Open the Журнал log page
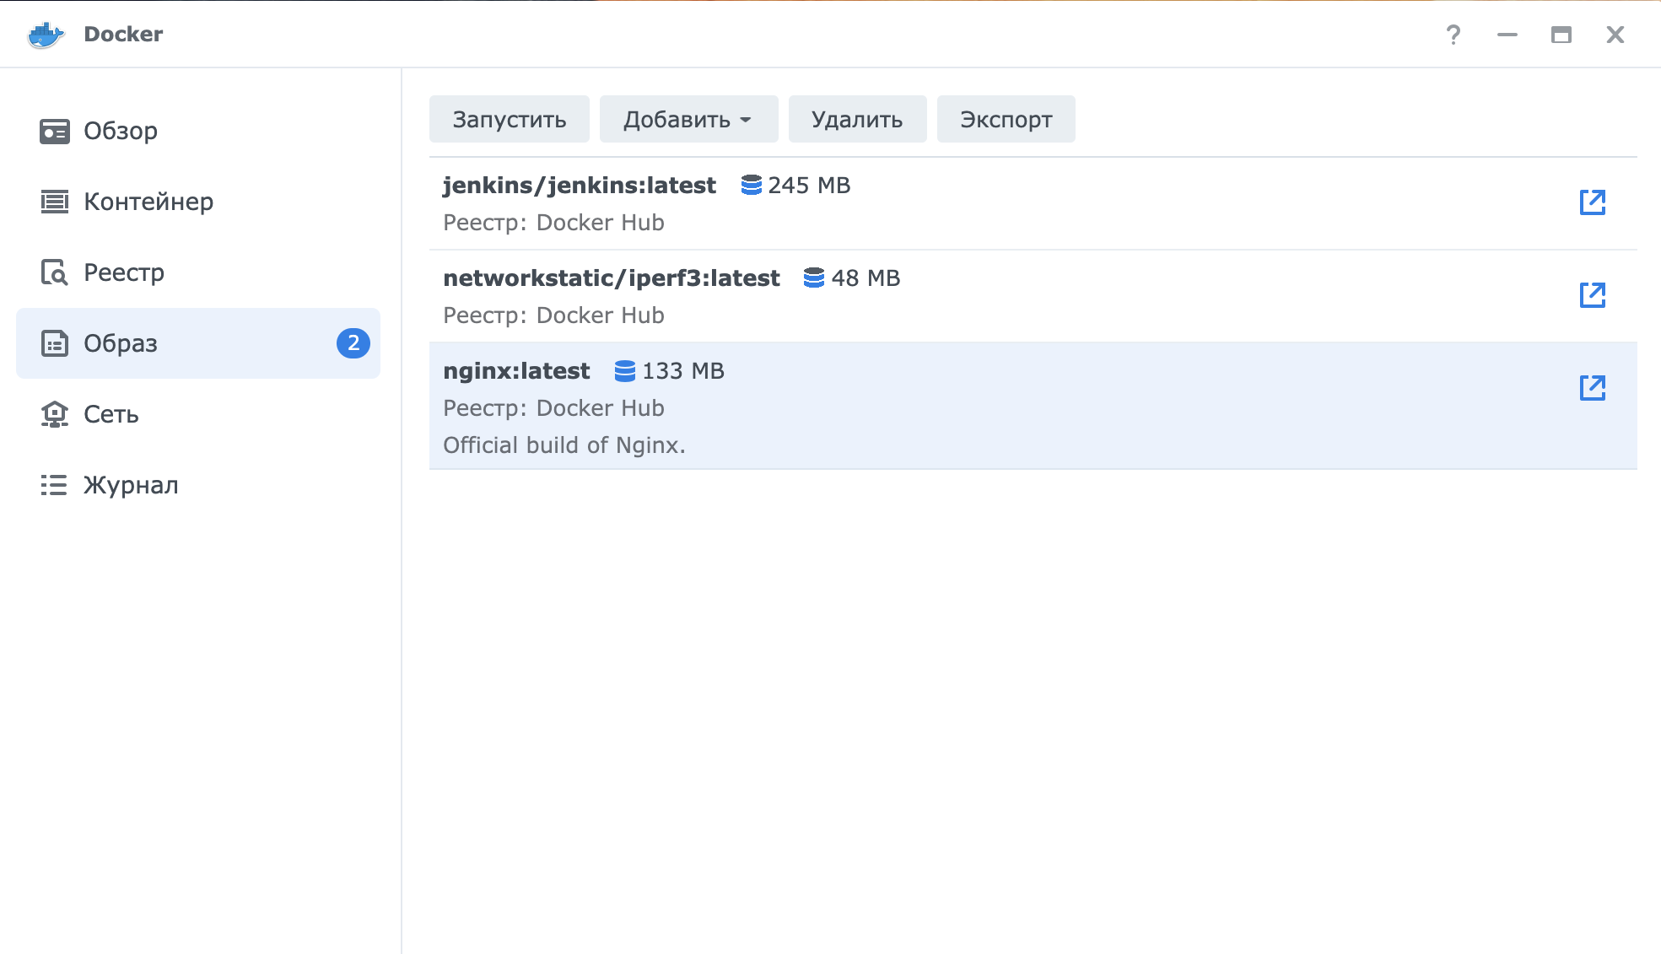The width and height of the screenshot is (1661, 954). pyautogui.click(x=130, y=485)
